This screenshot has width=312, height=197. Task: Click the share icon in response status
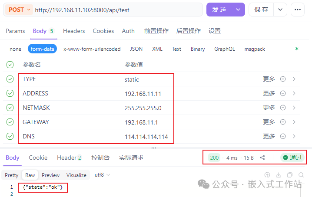(262, 158)
